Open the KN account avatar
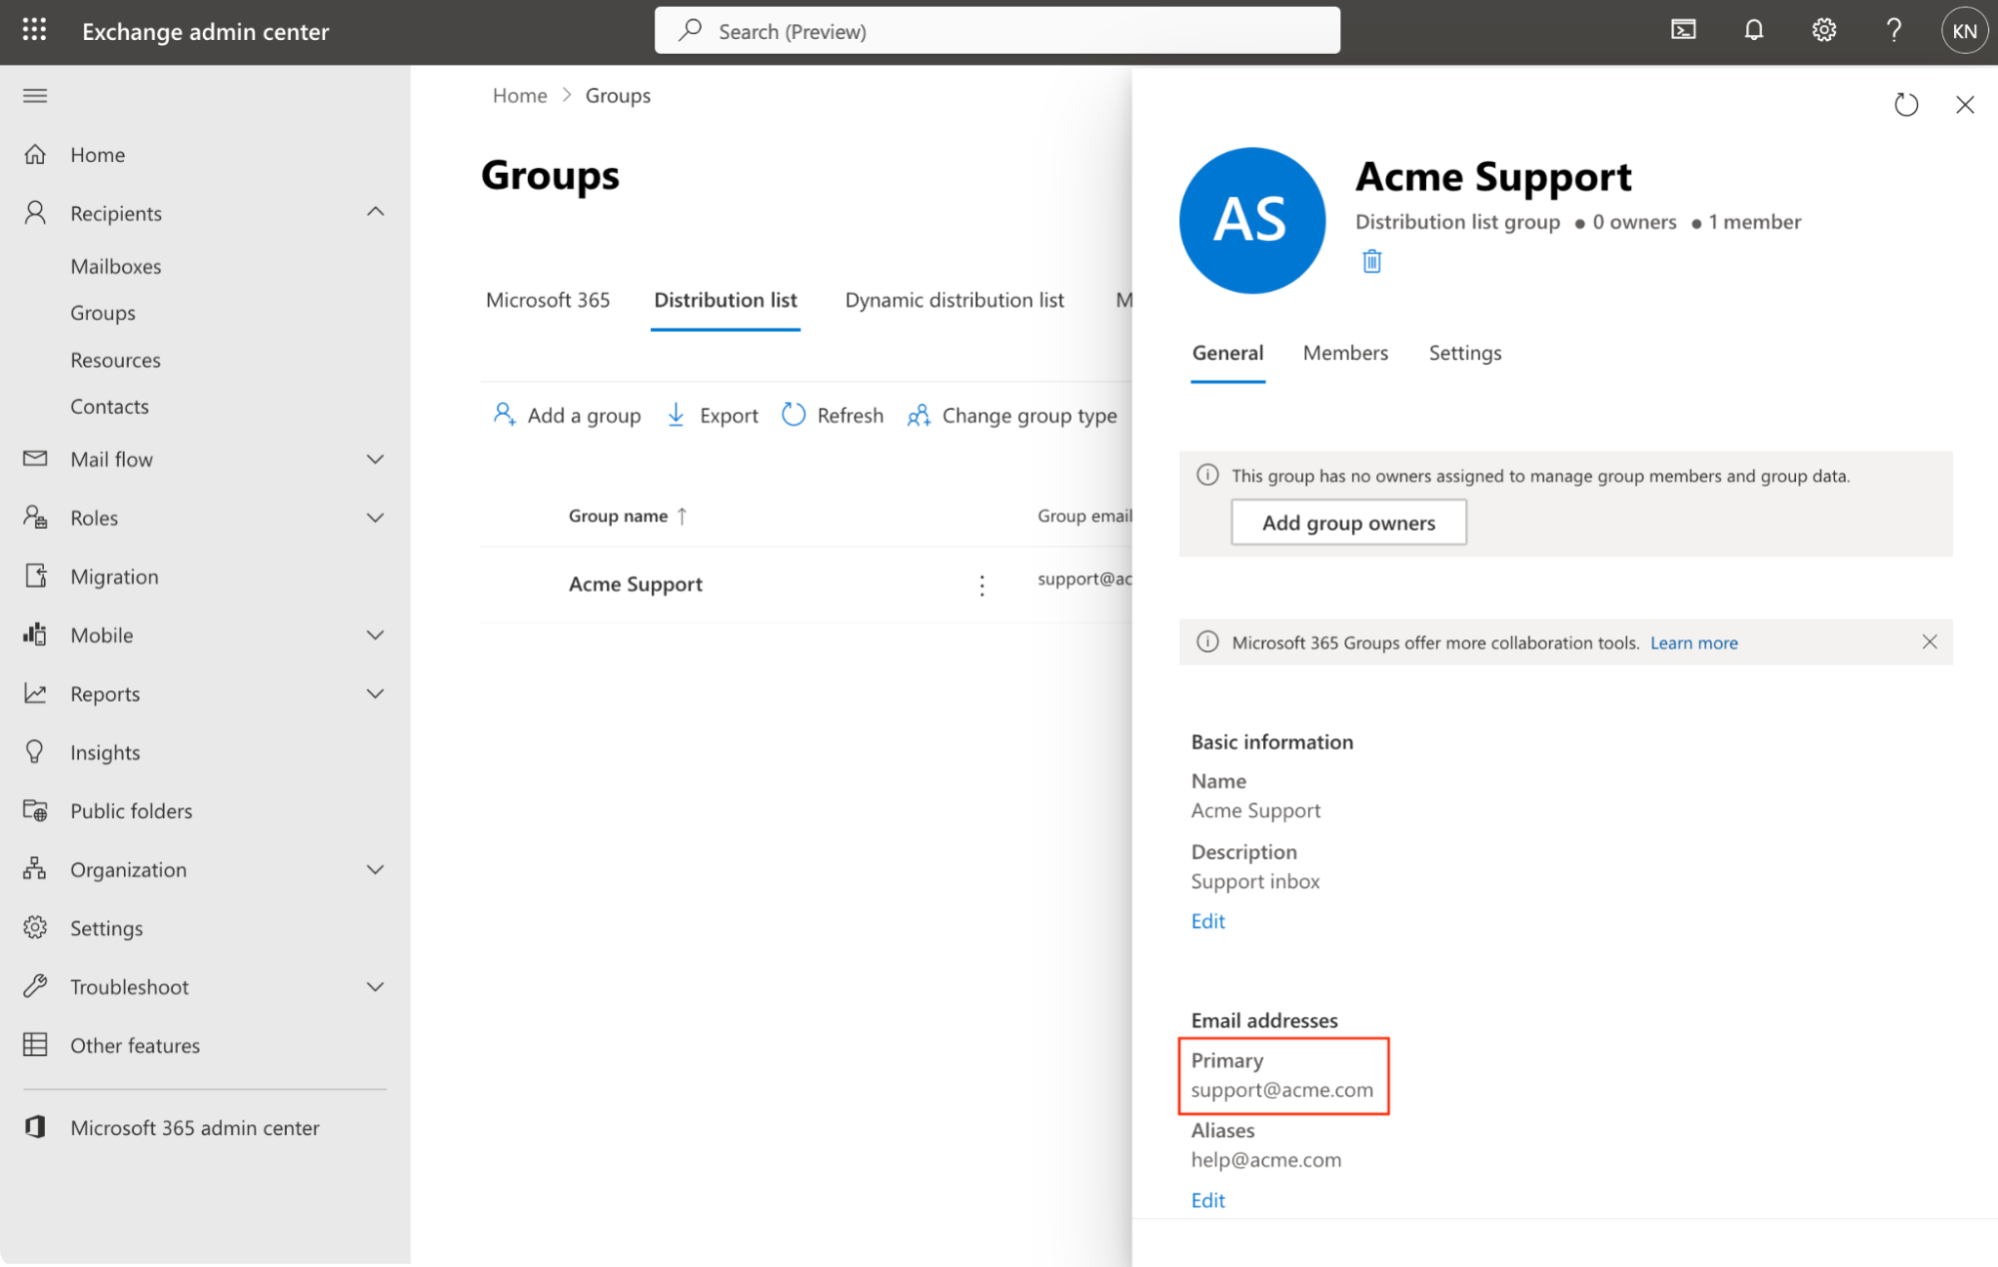Screen dimensions: 1998x1267 coord(1964,31)
